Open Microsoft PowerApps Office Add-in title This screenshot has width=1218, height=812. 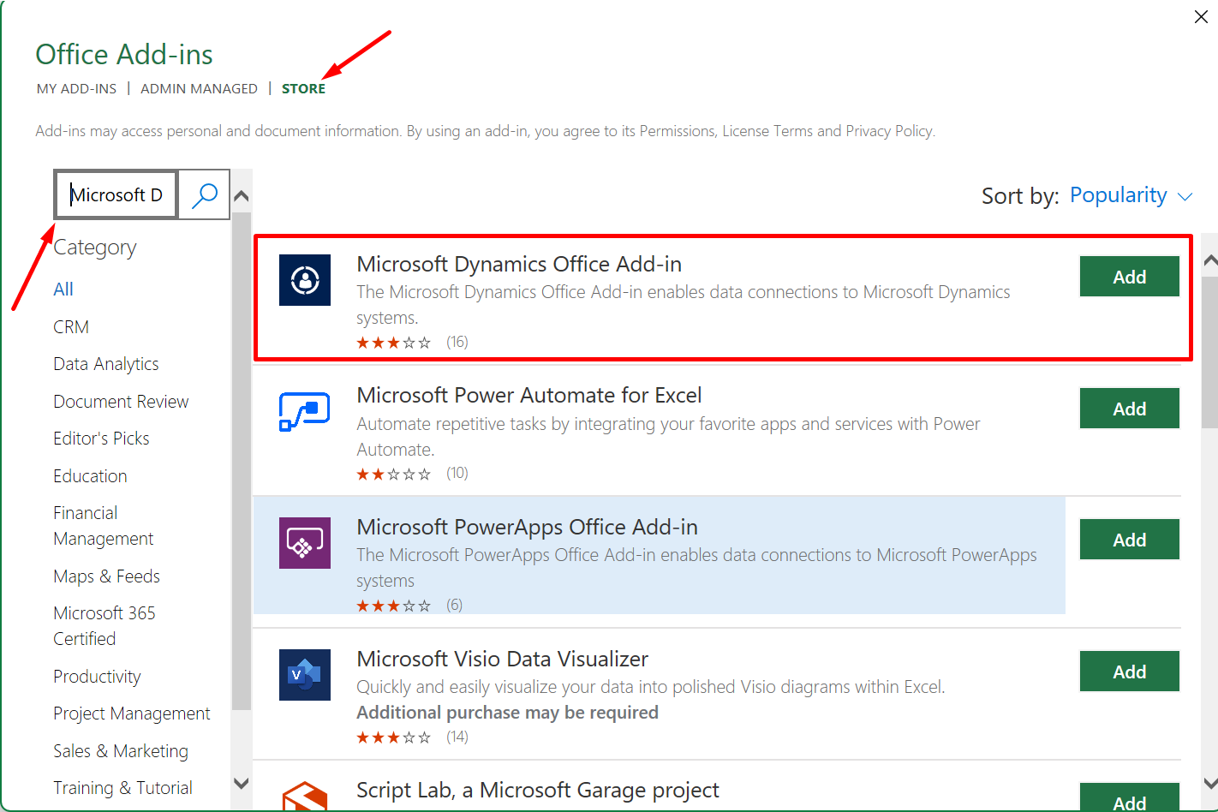(528, 527)
